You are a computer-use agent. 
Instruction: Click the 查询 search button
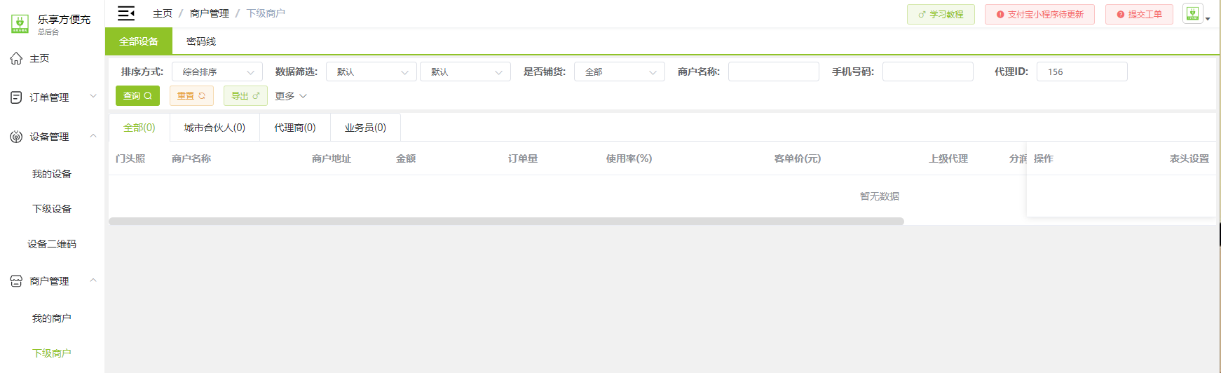[x=137, y=96]
